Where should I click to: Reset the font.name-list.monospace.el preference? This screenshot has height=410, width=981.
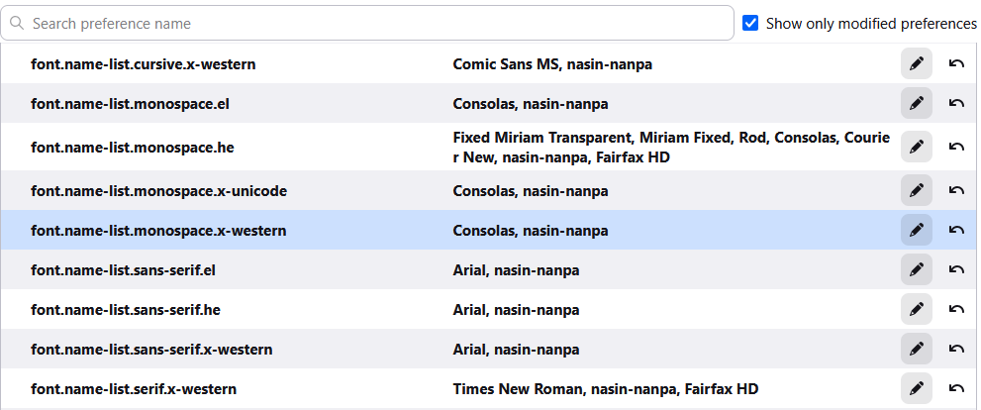point(956,103)
